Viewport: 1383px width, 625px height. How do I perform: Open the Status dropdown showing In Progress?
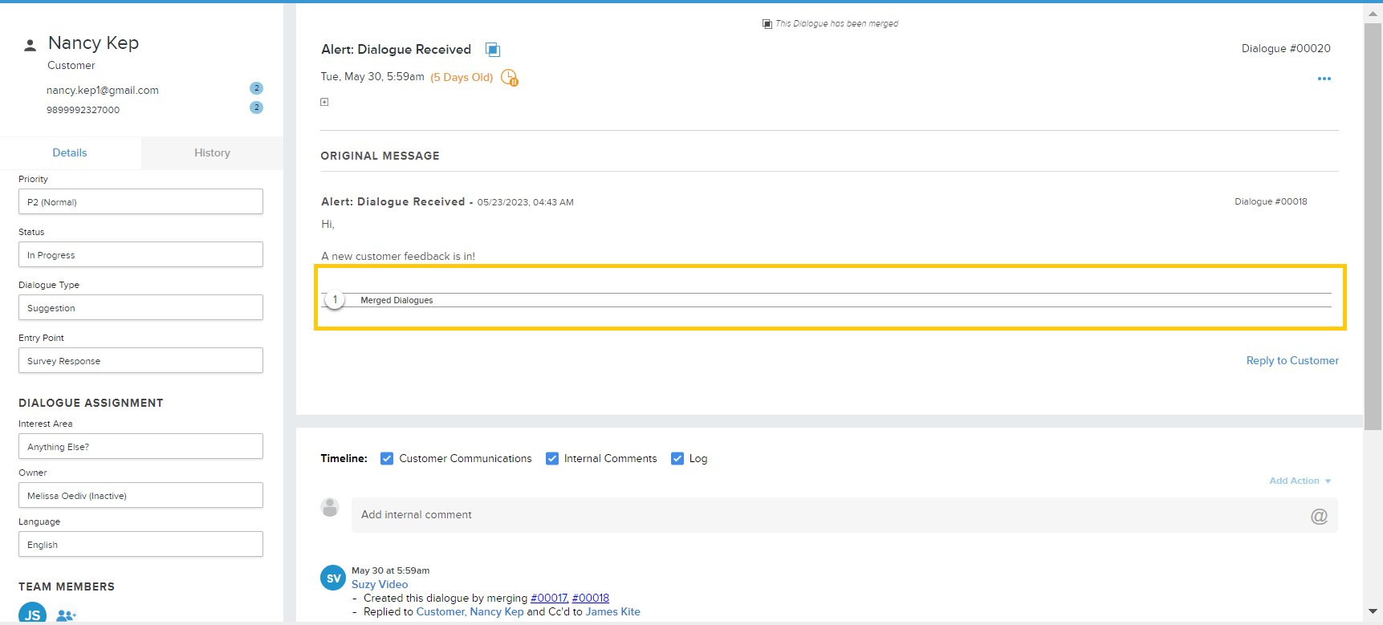click(x=140, y=255)
